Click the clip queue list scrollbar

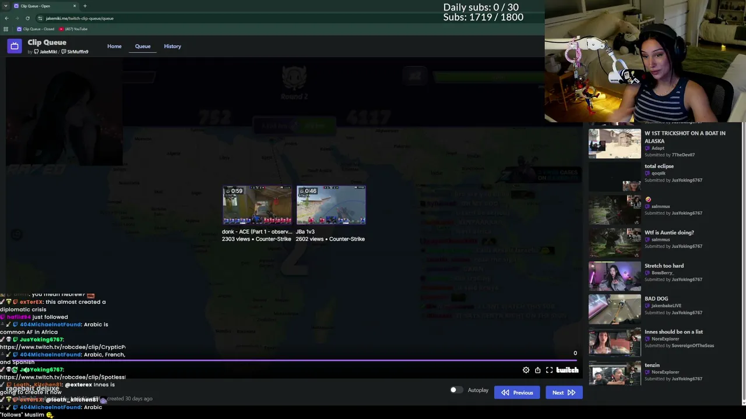point(743,262)
